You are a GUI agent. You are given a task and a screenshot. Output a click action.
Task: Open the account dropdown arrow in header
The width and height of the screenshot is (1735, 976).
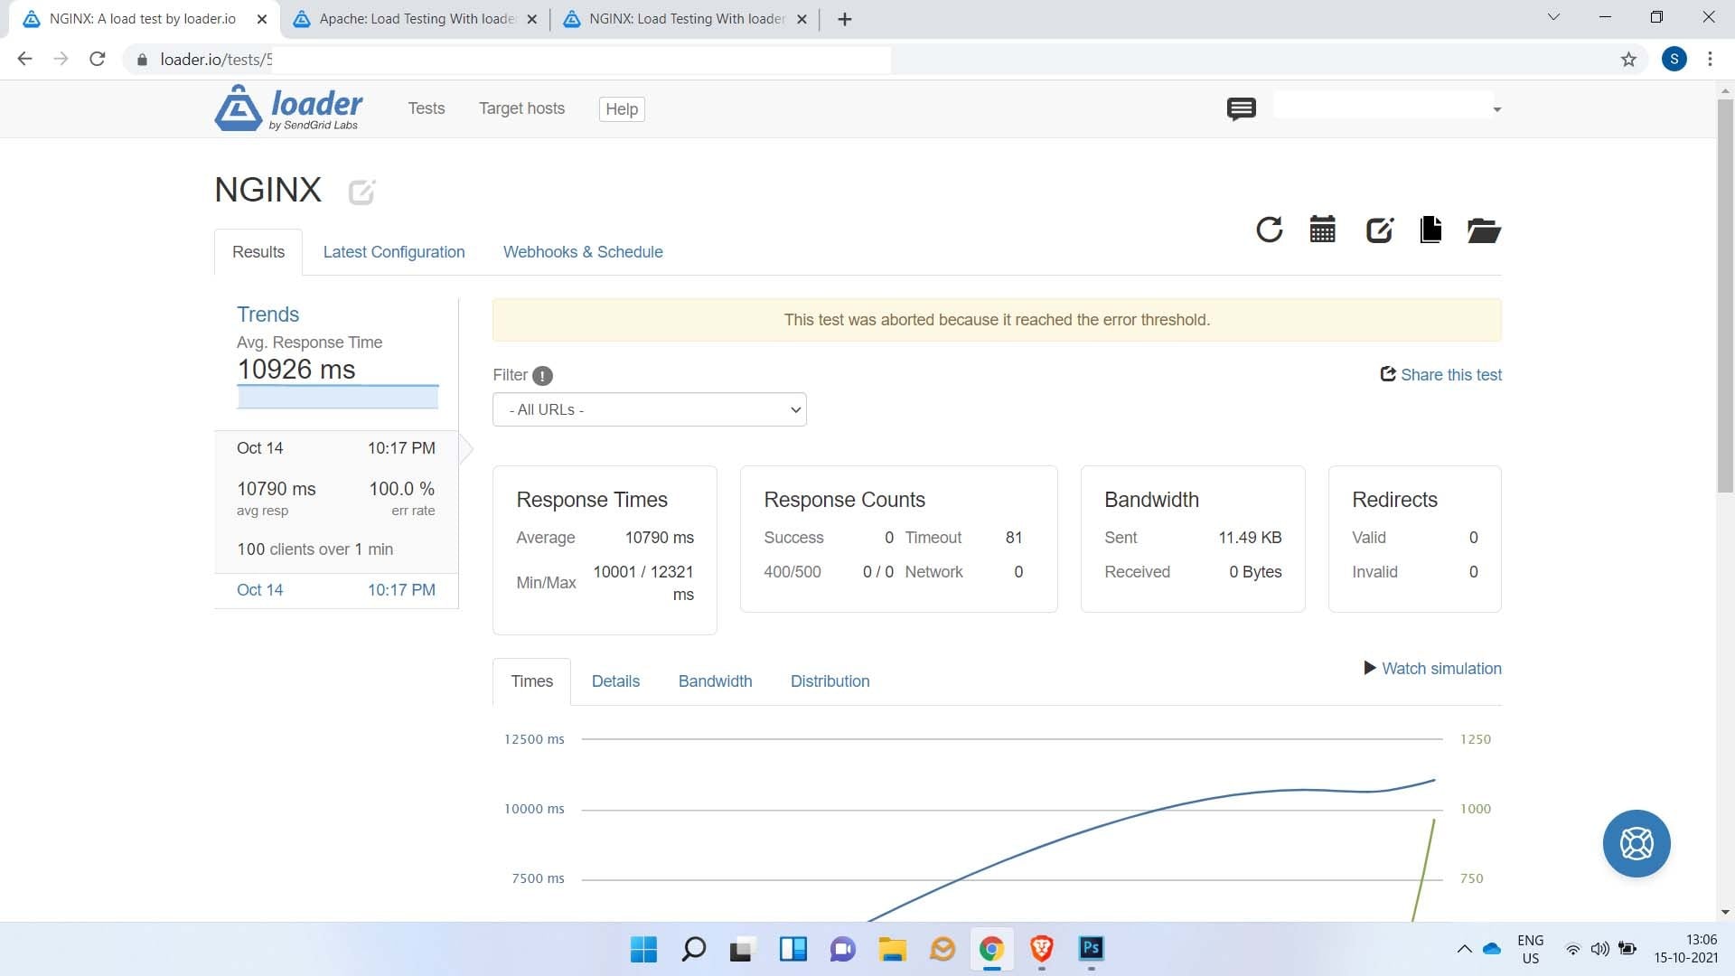click(1496, 109)
